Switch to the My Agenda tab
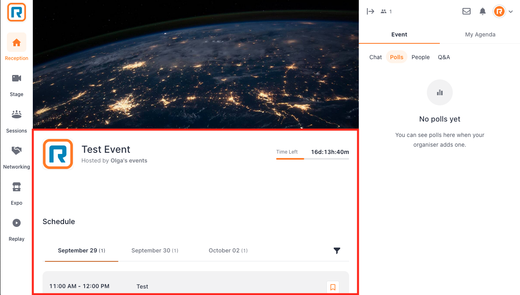Viewport: 520px width, 295px height. click(x=480, y=34)
